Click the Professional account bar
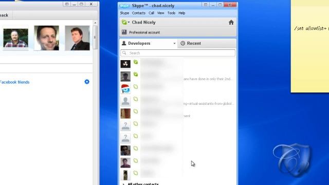 pyautogui.click(x=178, y=32)
